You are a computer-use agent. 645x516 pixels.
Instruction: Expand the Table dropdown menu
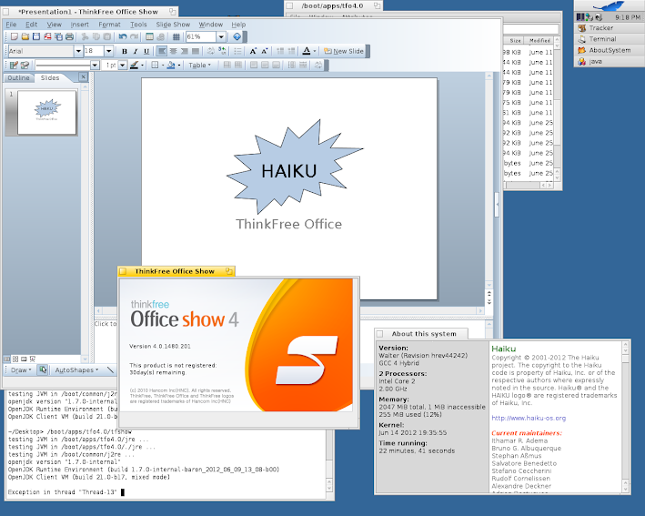tap(199, 65)
